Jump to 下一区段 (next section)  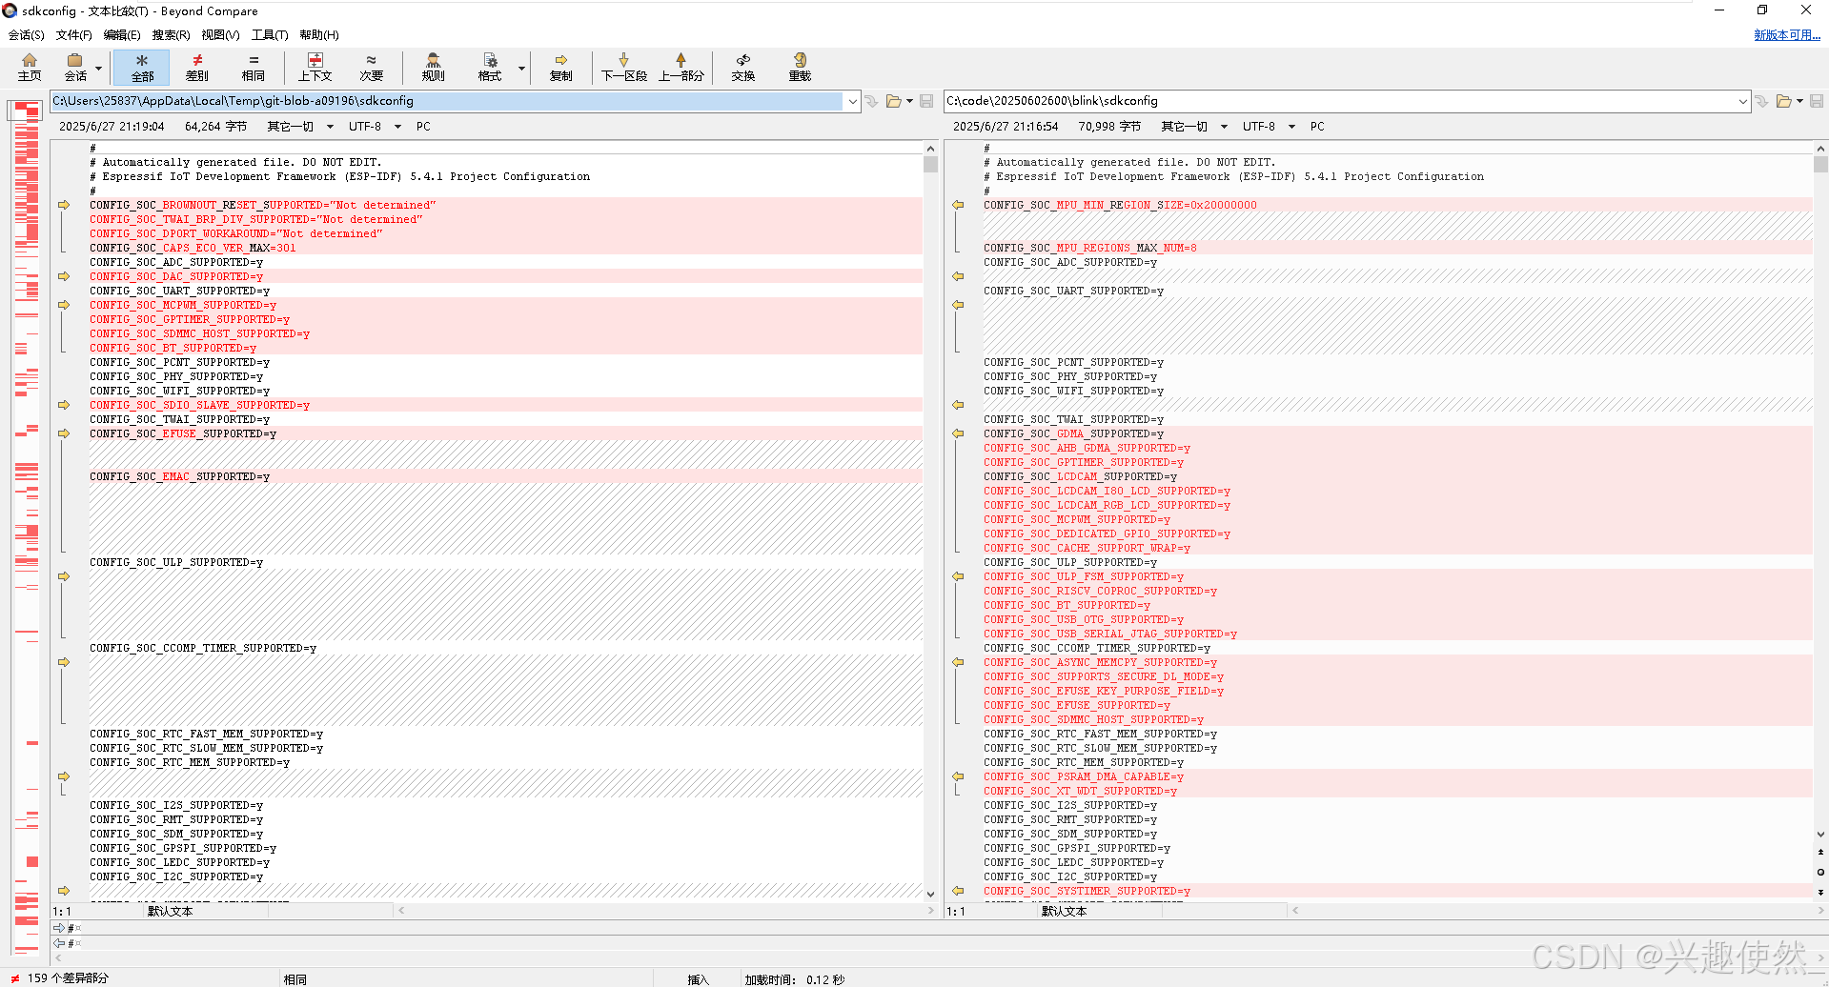coord(624,68)
